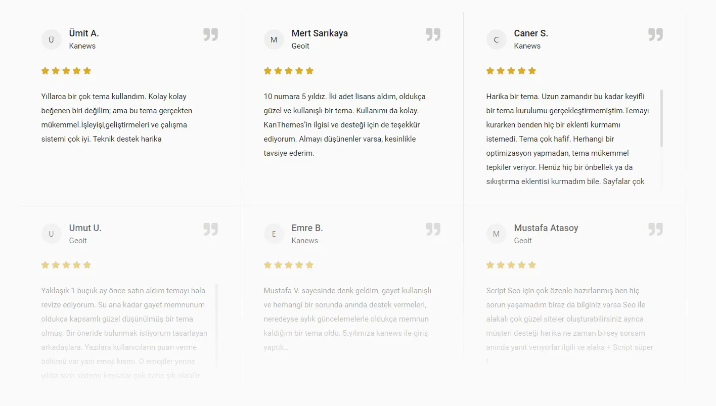Viewport: 716px width, 406px height.
Task: Click the Kanews label under Ümit A.
Action: [82, 46]
